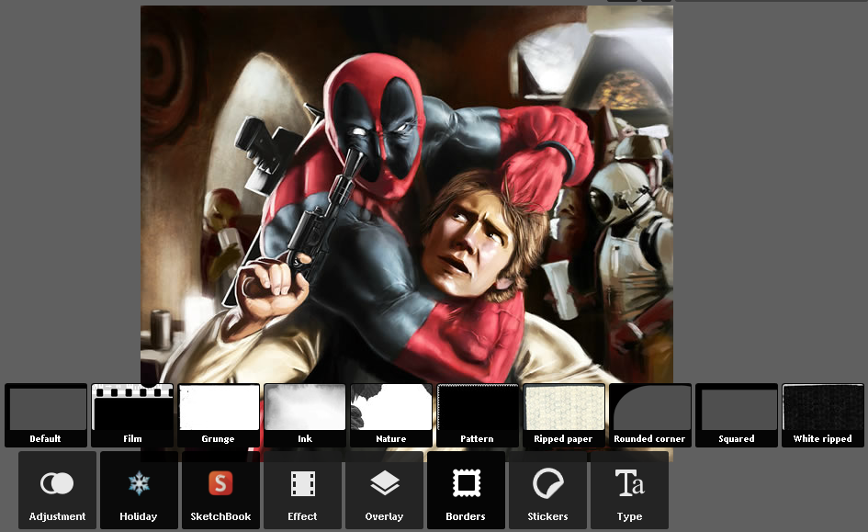This screenshot has height=532, width=868.
Task: Choose the Default border set
Action: pos(46,415)
